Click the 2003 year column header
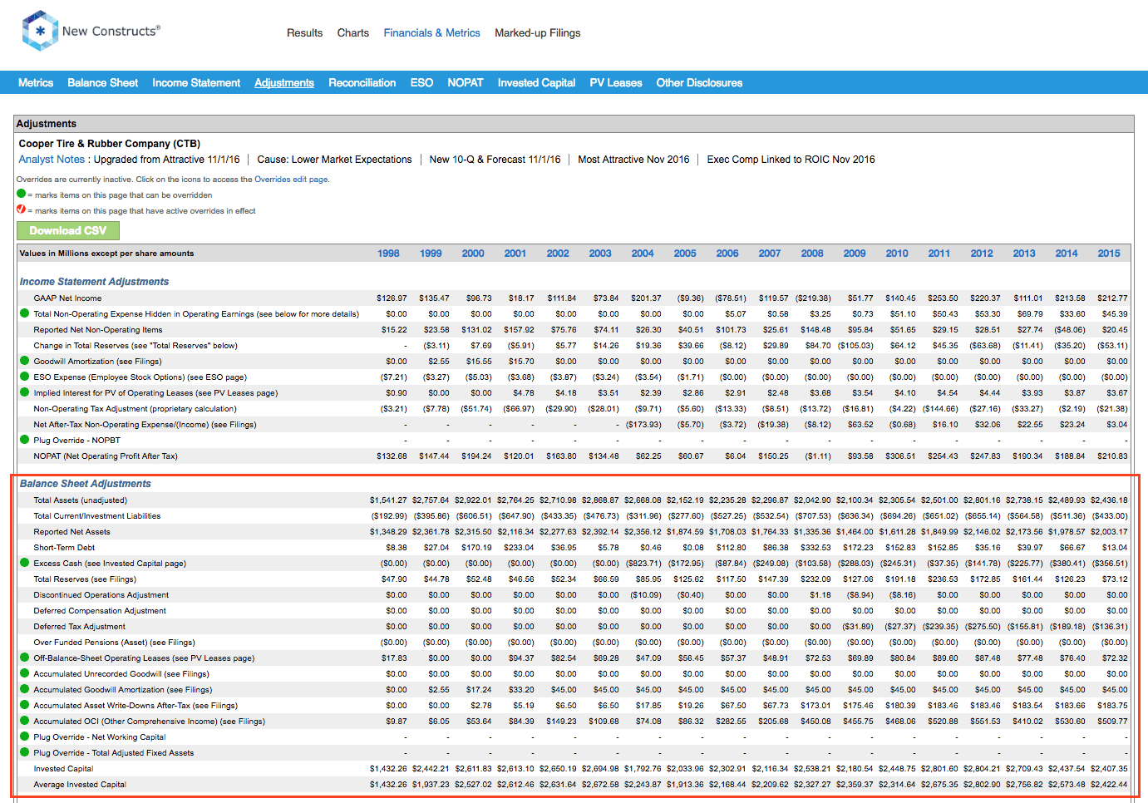 600,254
